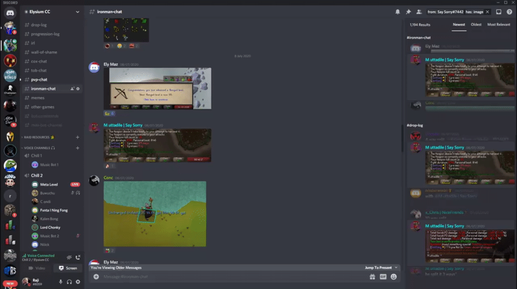Add channel to Raid Resources
The height and width of the screenshot is (289, 517).
click(78, 137)
